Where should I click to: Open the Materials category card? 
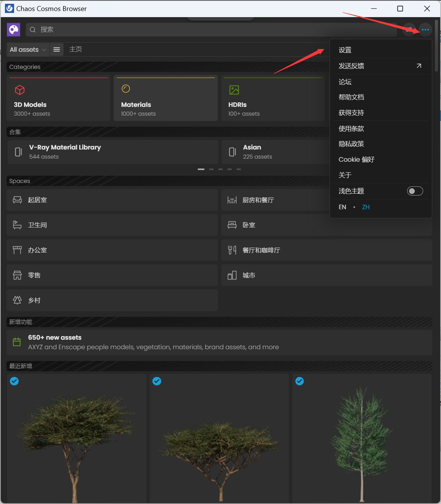(166, 99)
